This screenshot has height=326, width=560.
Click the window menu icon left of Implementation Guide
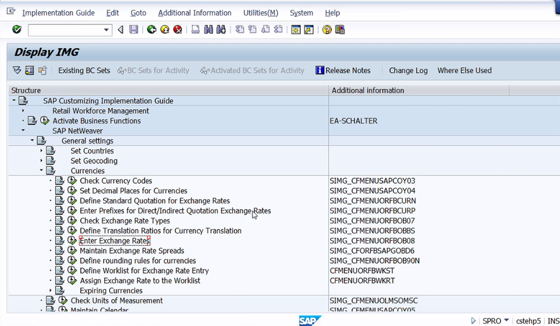pos(11,12)
